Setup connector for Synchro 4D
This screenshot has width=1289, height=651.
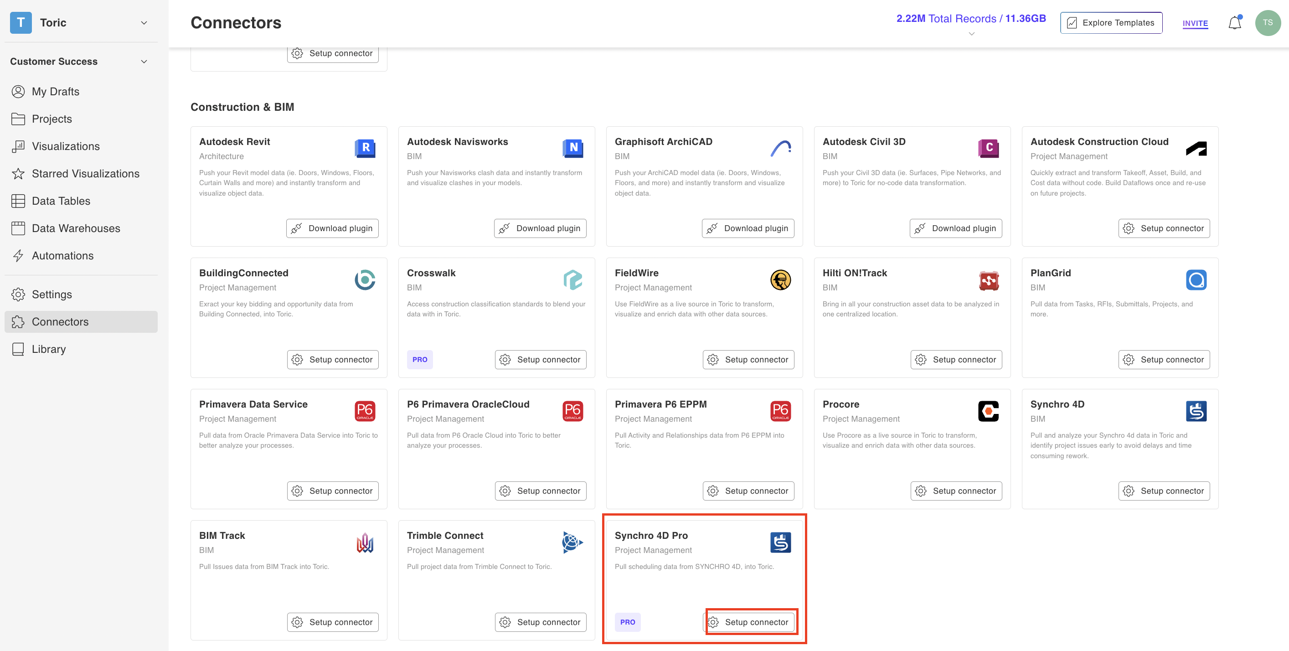tap(1164, 491)
